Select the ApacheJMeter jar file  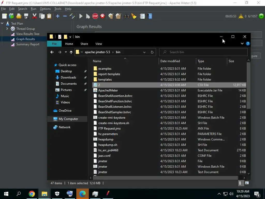point(169,90)
